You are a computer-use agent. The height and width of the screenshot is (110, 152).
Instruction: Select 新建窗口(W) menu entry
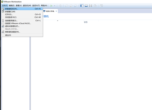[22, 12]
